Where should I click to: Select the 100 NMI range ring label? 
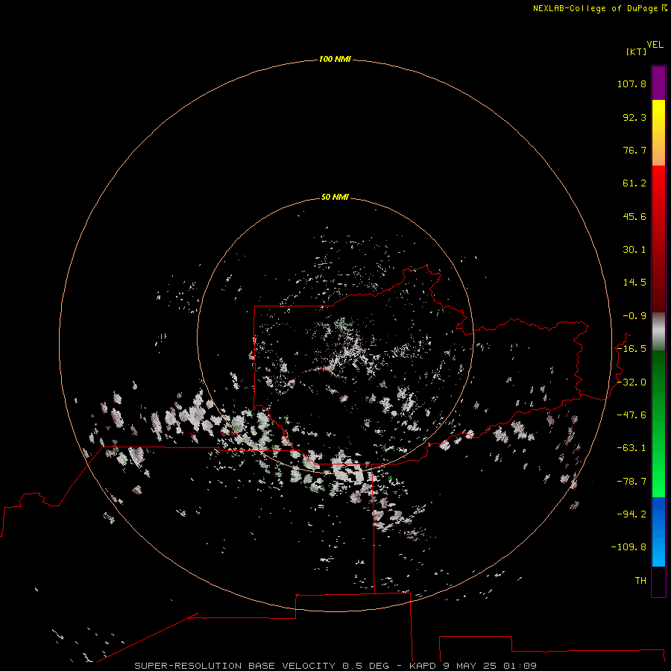(x=335, y=59)
